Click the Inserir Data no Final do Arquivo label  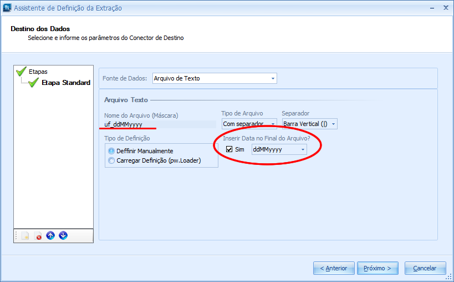267,138
